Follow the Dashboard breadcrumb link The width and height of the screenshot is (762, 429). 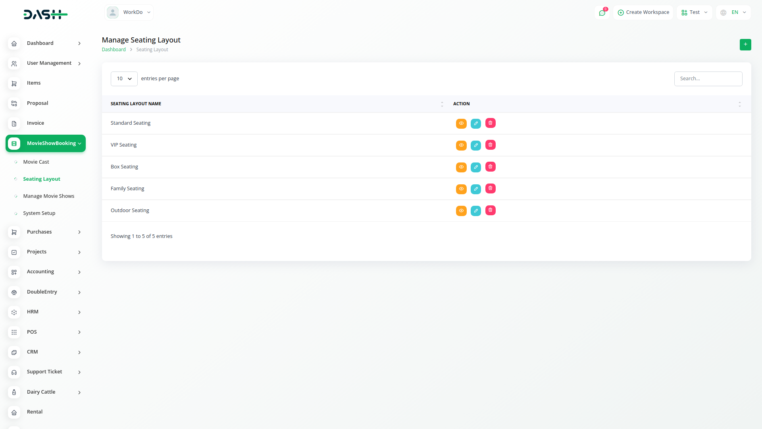pos(114,50)
